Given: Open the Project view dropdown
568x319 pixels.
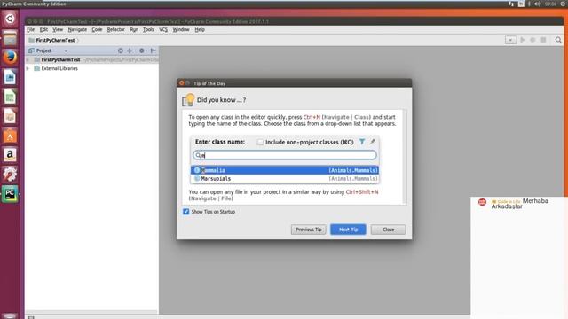Looking at the screenshot, I should pyautogui.click(x=66, y=51).
